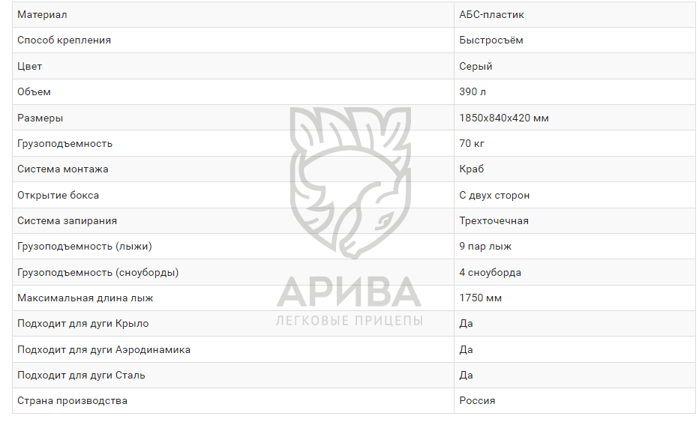Click the Подходит для дуги Аэродинамика label
Viewport: 699px width, 434px height.
(103, 349)
